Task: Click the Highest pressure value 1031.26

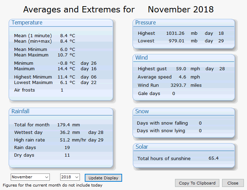Action: click(175, 33)
